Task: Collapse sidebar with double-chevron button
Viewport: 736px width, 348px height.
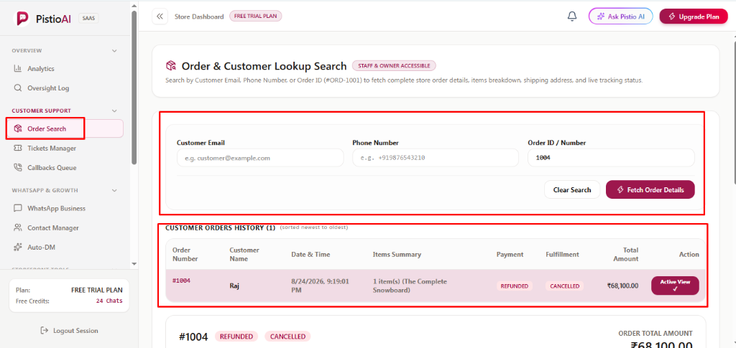Action: coord(160,17)
